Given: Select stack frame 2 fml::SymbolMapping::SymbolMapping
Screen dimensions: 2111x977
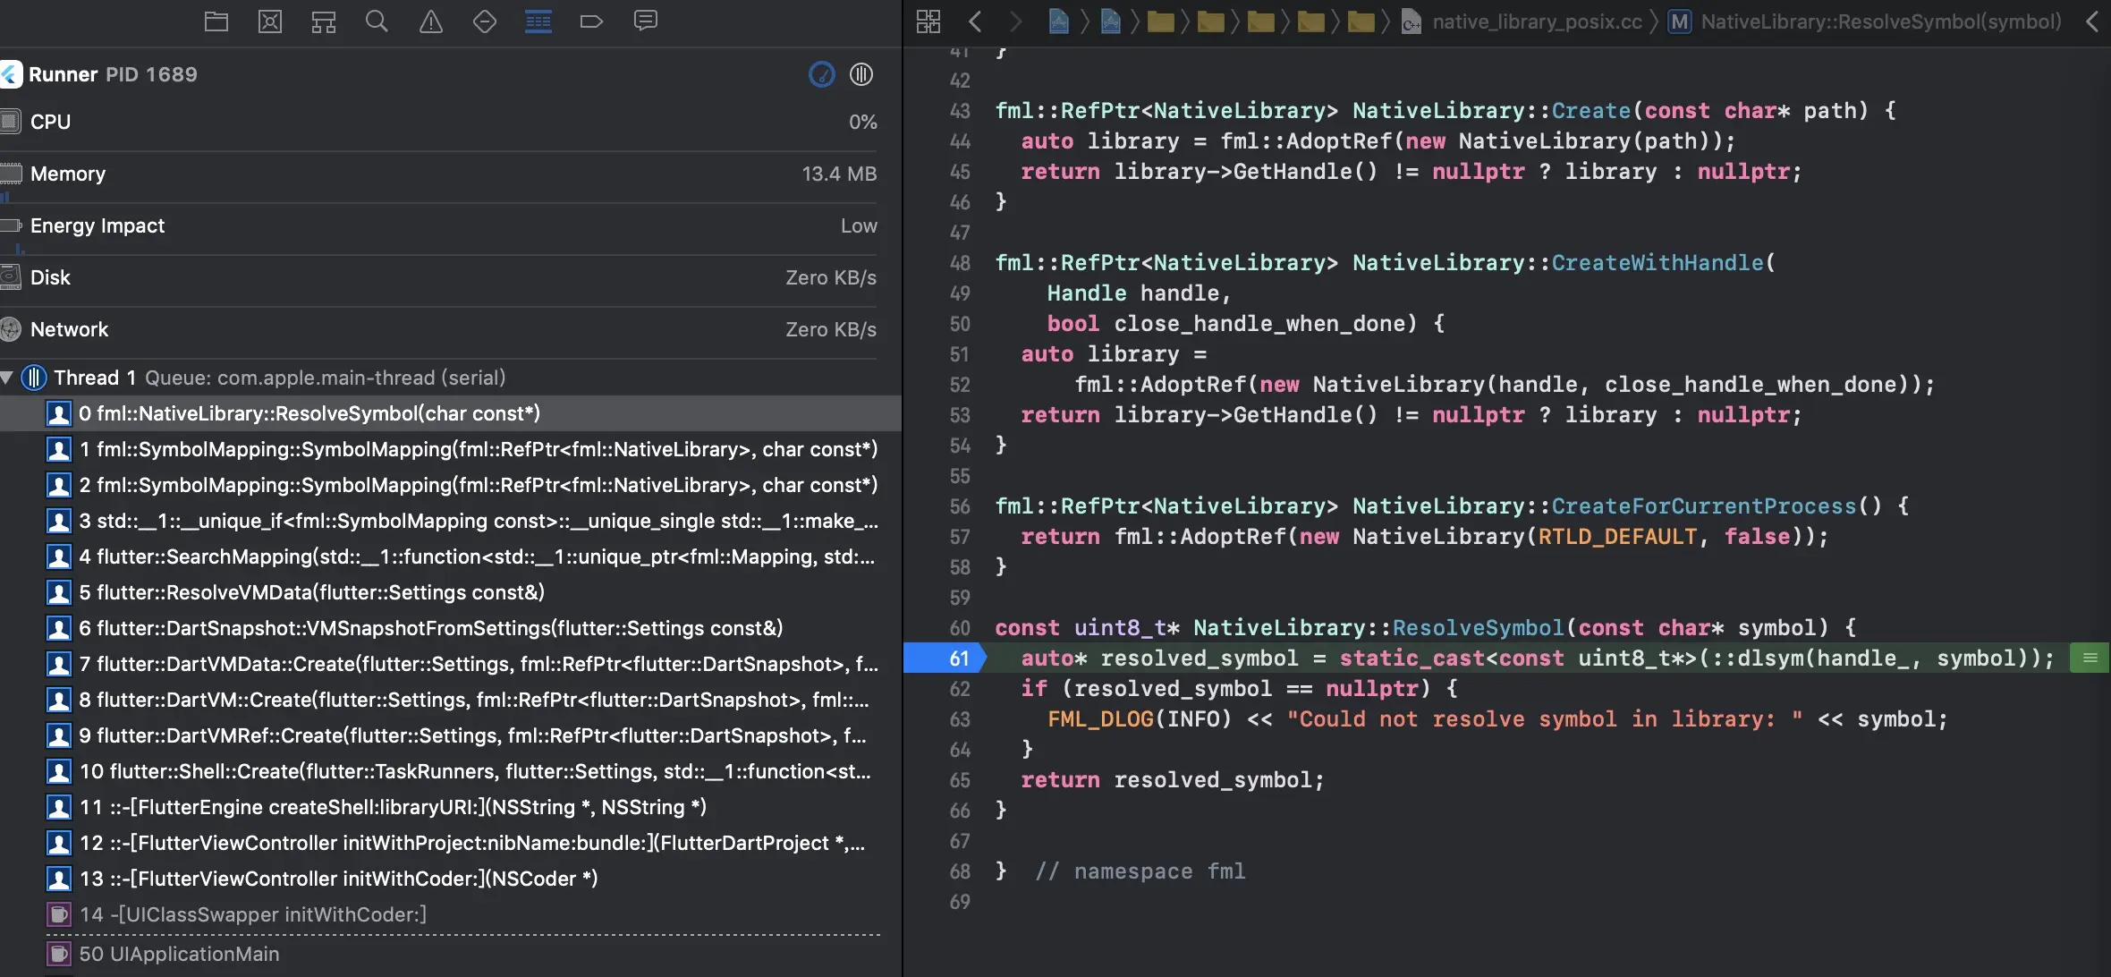Looking at the screenshot, I should (x=451, y=485).
